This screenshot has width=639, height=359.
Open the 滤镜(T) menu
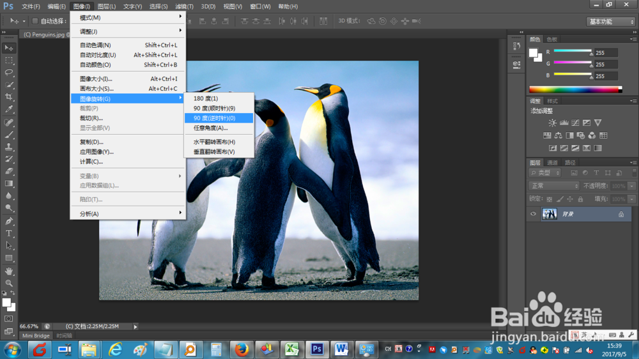click(184, 6)
